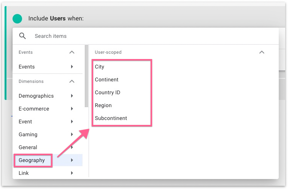Choose the Subcontinent dimension

[x=111, y=118]
